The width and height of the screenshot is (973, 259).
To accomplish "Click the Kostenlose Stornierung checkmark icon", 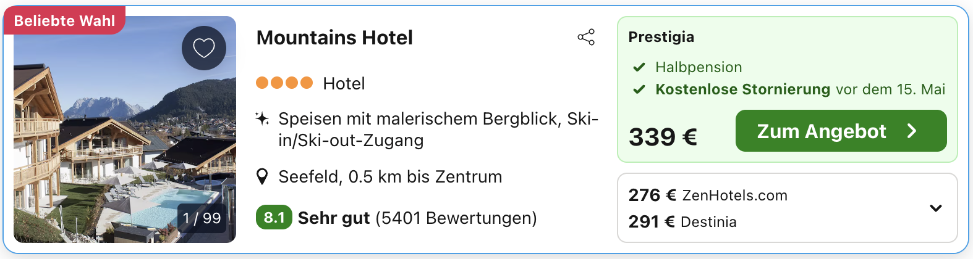I will pyautogui.click(x=639, y=89).
